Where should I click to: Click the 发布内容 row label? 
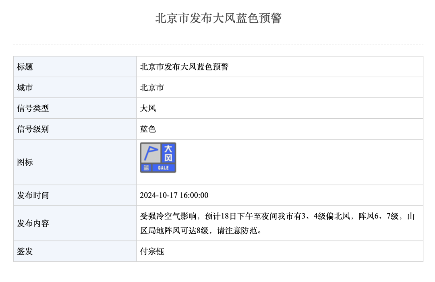tap(33, 224)
